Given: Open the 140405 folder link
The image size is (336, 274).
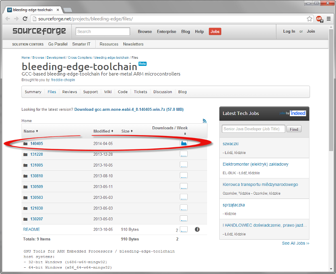Looking at the screenshot, I should pos(37,144).
